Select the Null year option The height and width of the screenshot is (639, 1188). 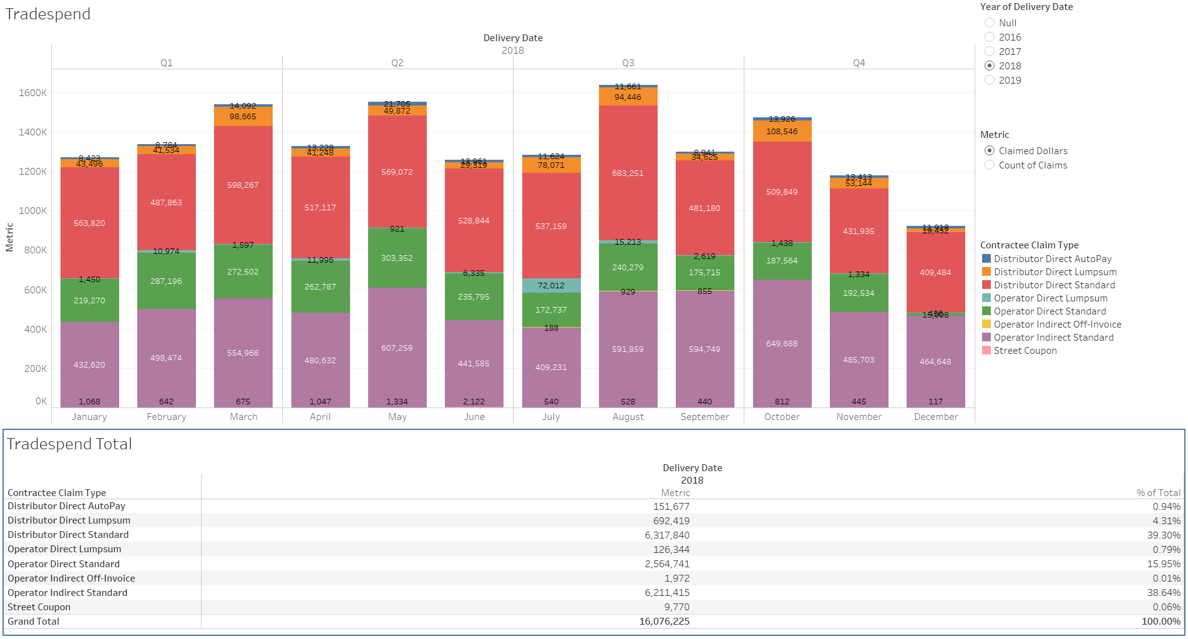point(990,22)
